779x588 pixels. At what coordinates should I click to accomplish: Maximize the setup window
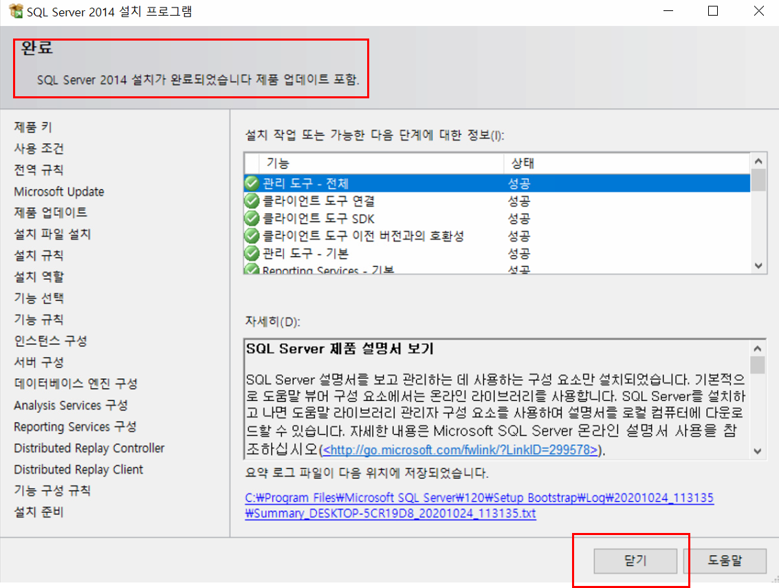[713, 11]
